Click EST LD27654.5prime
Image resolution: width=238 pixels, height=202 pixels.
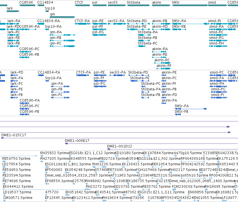click(x=17, y=164)
